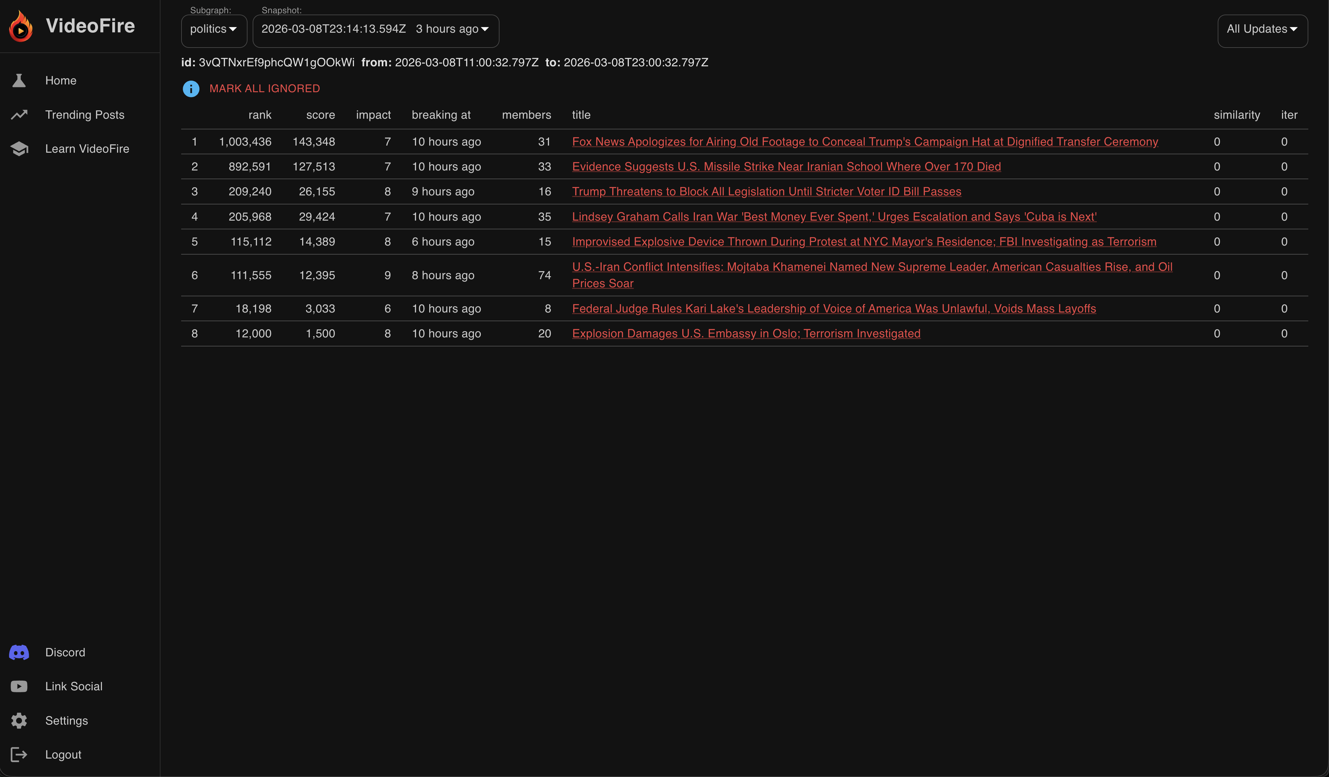The height and width of the screenshot is (777, 1329).
Task: Click rank value 892,591
Action: click(250, 166)
